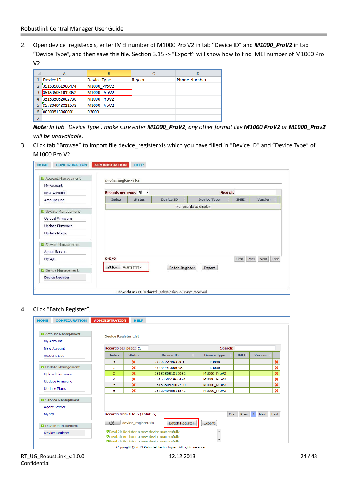Click Account Management green icon in step 4 screenshot
Screen dimensions: 347x492
[43, 334]
